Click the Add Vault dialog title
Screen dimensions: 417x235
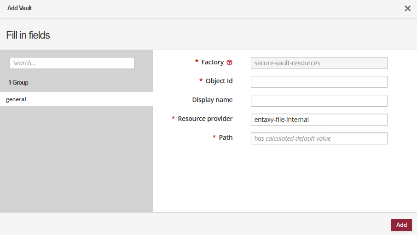20,8
